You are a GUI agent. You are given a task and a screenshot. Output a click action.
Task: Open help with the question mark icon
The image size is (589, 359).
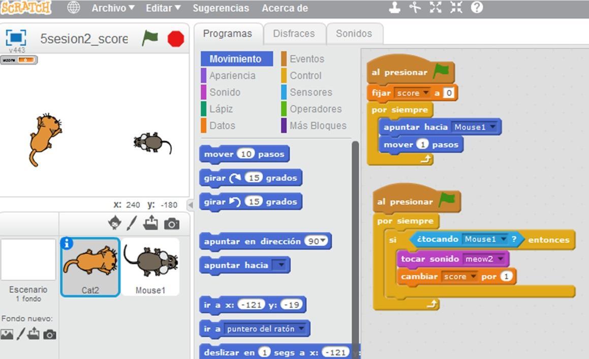coord(475,8)
